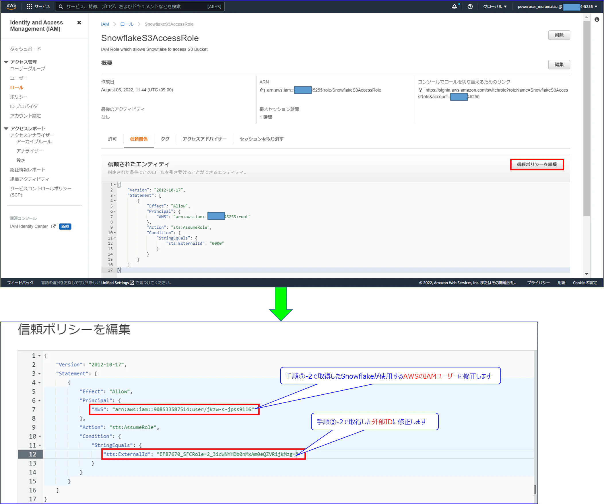Image resolution: width=604 pixels, height=504 pixels.
Task: Fold line 11 StringEquals in the trusted entities viewer
Action: (115, 238)
